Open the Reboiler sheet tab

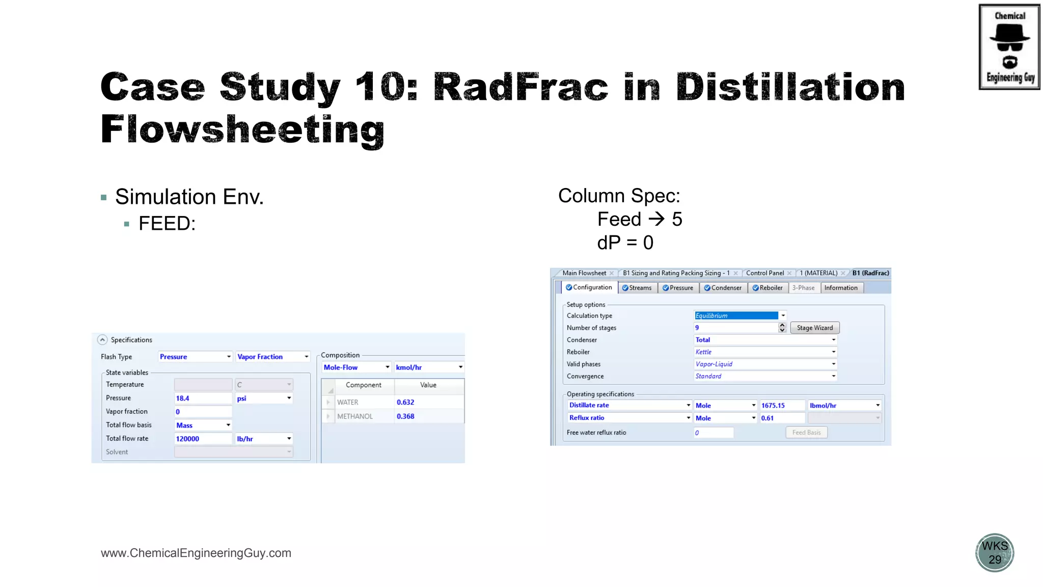click(767, 288)
